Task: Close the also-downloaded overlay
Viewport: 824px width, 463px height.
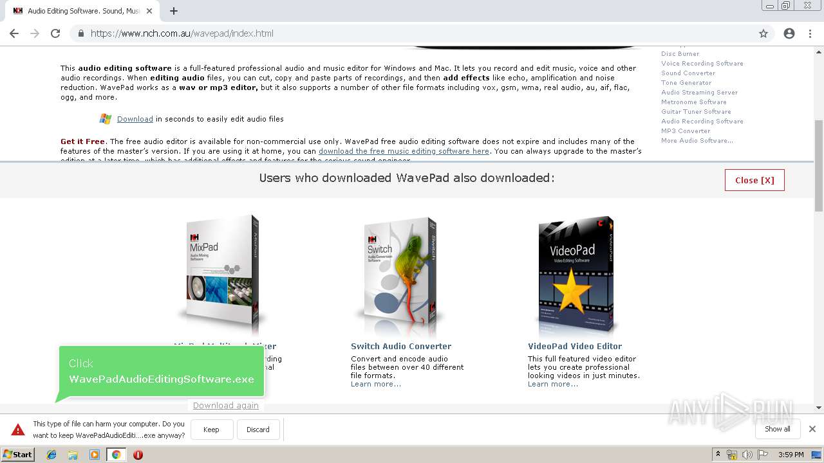Action: click(x=754, y=180)
